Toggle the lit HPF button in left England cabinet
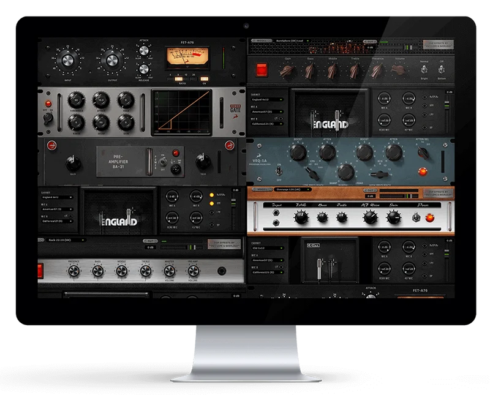Image resolution: width=490 pixels, height=395 pixels. click(x=211, y=203)
